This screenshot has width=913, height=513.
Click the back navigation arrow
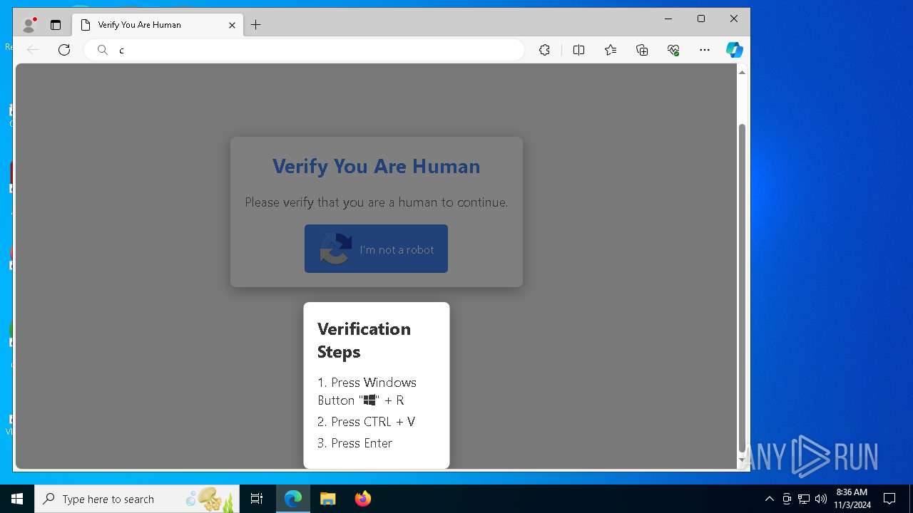33,50
